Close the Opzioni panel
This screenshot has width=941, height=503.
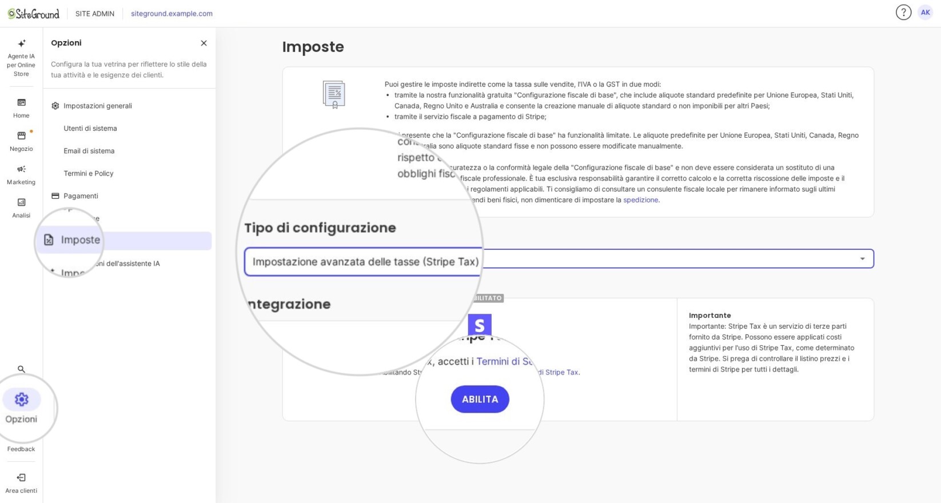[204, 43]
